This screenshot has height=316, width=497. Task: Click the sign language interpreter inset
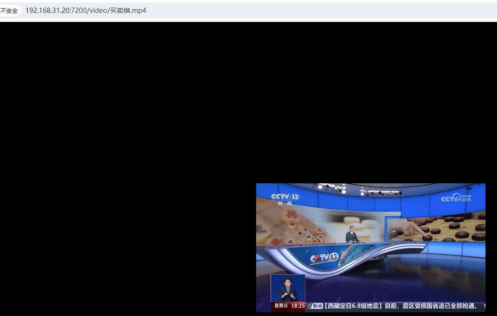click(x=288, y=288)
